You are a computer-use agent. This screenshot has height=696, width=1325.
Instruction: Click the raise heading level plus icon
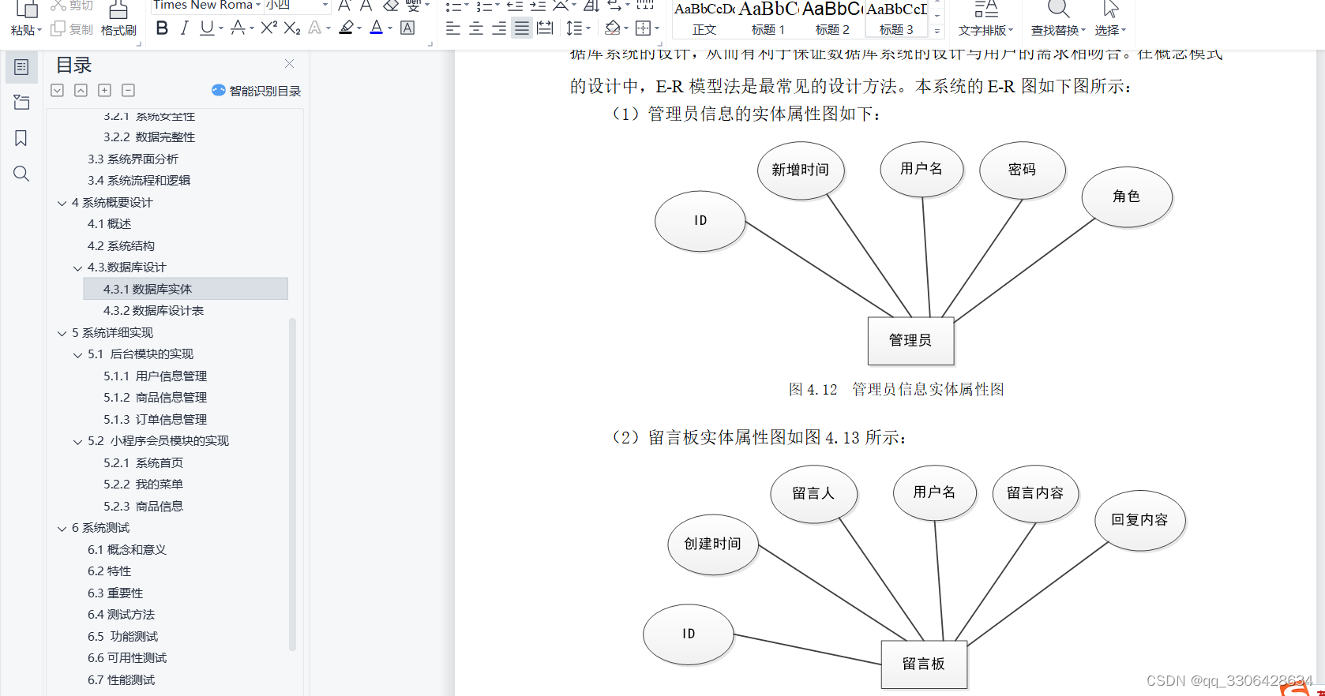pos(104,91)
